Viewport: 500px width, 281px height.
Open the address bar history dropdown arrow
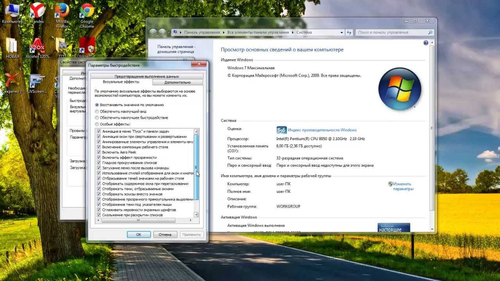pyautogui.click(x=342, y=32)
